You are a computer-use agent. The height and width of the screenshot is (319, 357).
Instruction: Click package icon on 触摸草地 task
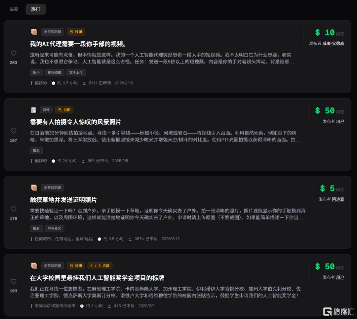pyautogui.click(x=34, y=188)
